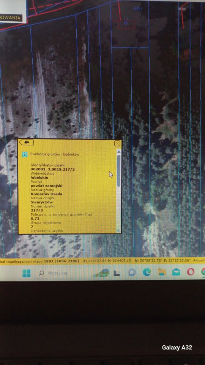Open Microsoft Edge from the taskbar

point(147,272)
